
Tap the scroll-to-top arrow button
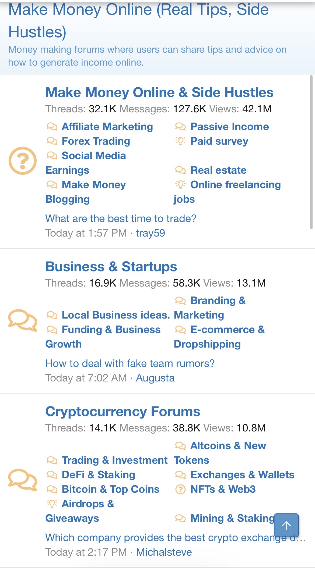coord(286,525)
